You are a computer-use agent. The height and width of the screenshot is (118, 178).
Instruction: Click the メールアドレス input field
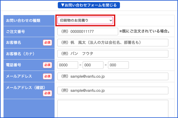tap(113, 76)
